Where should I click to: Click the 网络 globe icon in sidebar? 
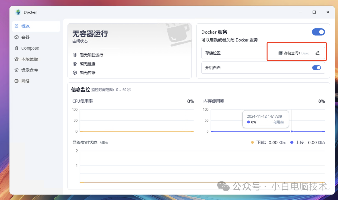tap(17, 81)
